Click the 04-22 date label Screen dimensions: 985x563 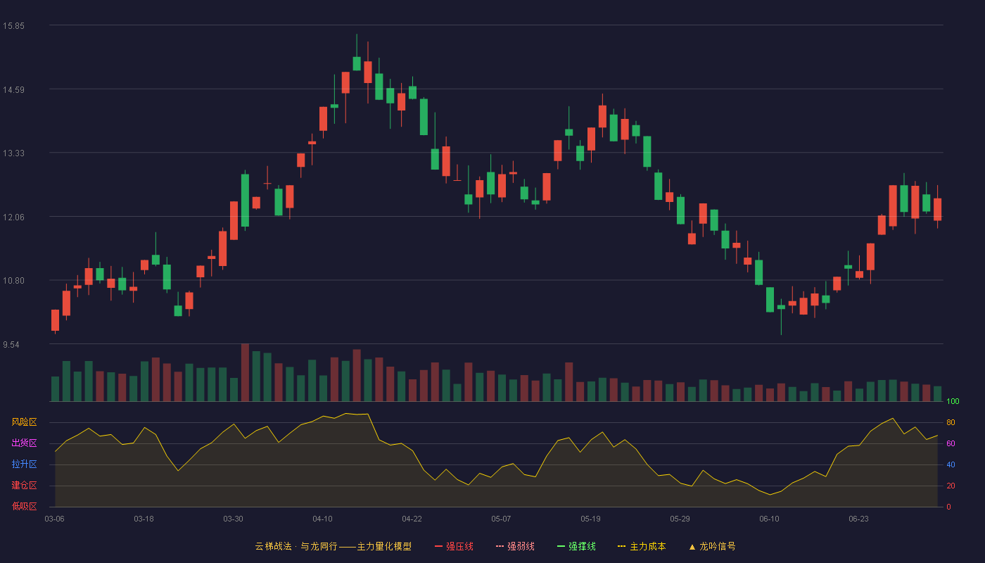(x=412, y=519)
